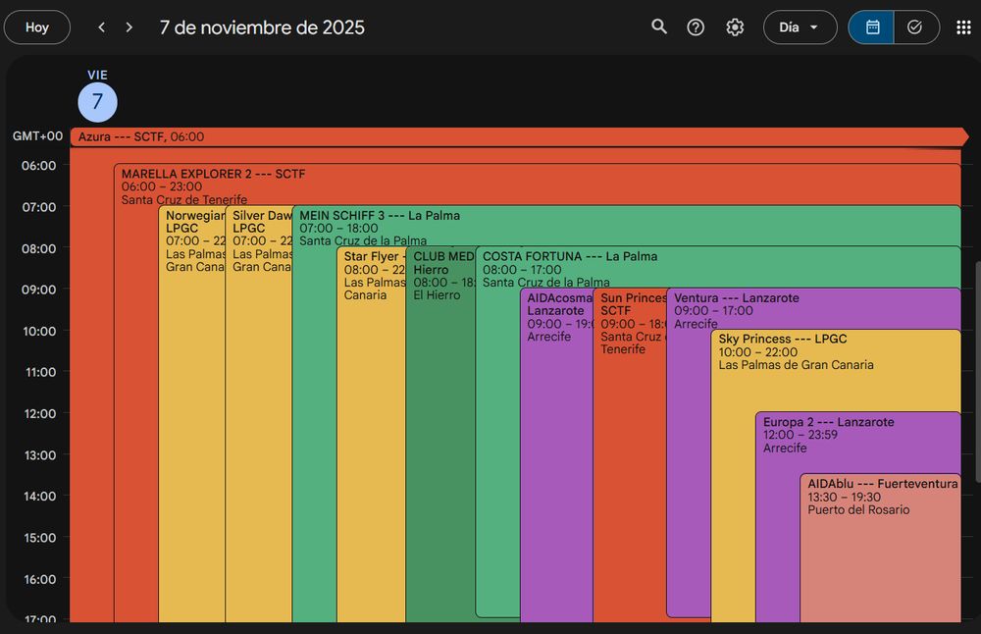Open the Silver Dawn LPGC event
This screenshot has width=981, height=634.
click(x=258, y=413)
